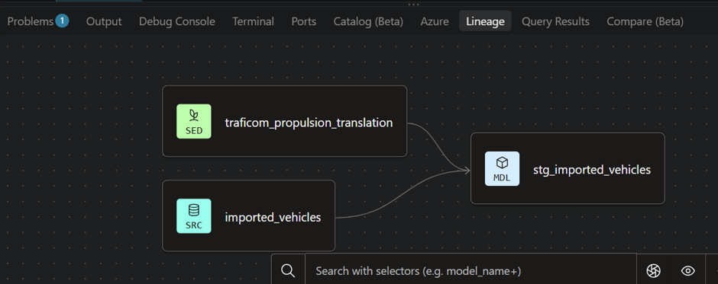This screenshot has height=284, width=718.
Task: Open the Debug Console tab
Action: (x=176, y=21)
